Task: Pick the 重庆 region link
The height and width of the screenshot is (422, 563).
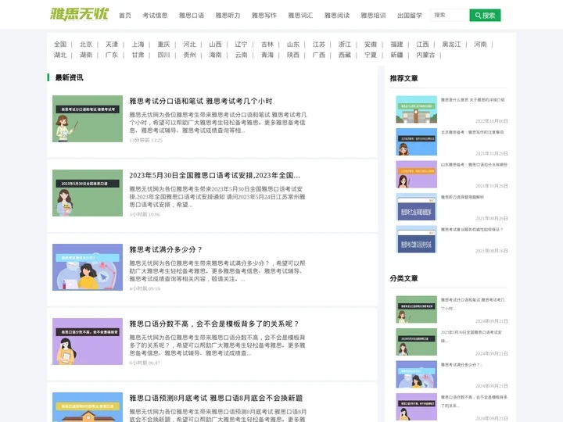Action: (163, 44)
